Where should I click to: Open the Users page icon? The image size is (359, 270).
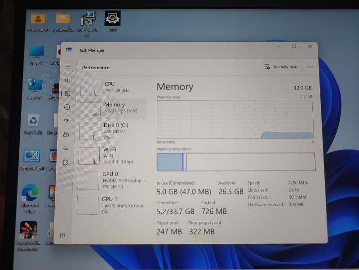66,134
